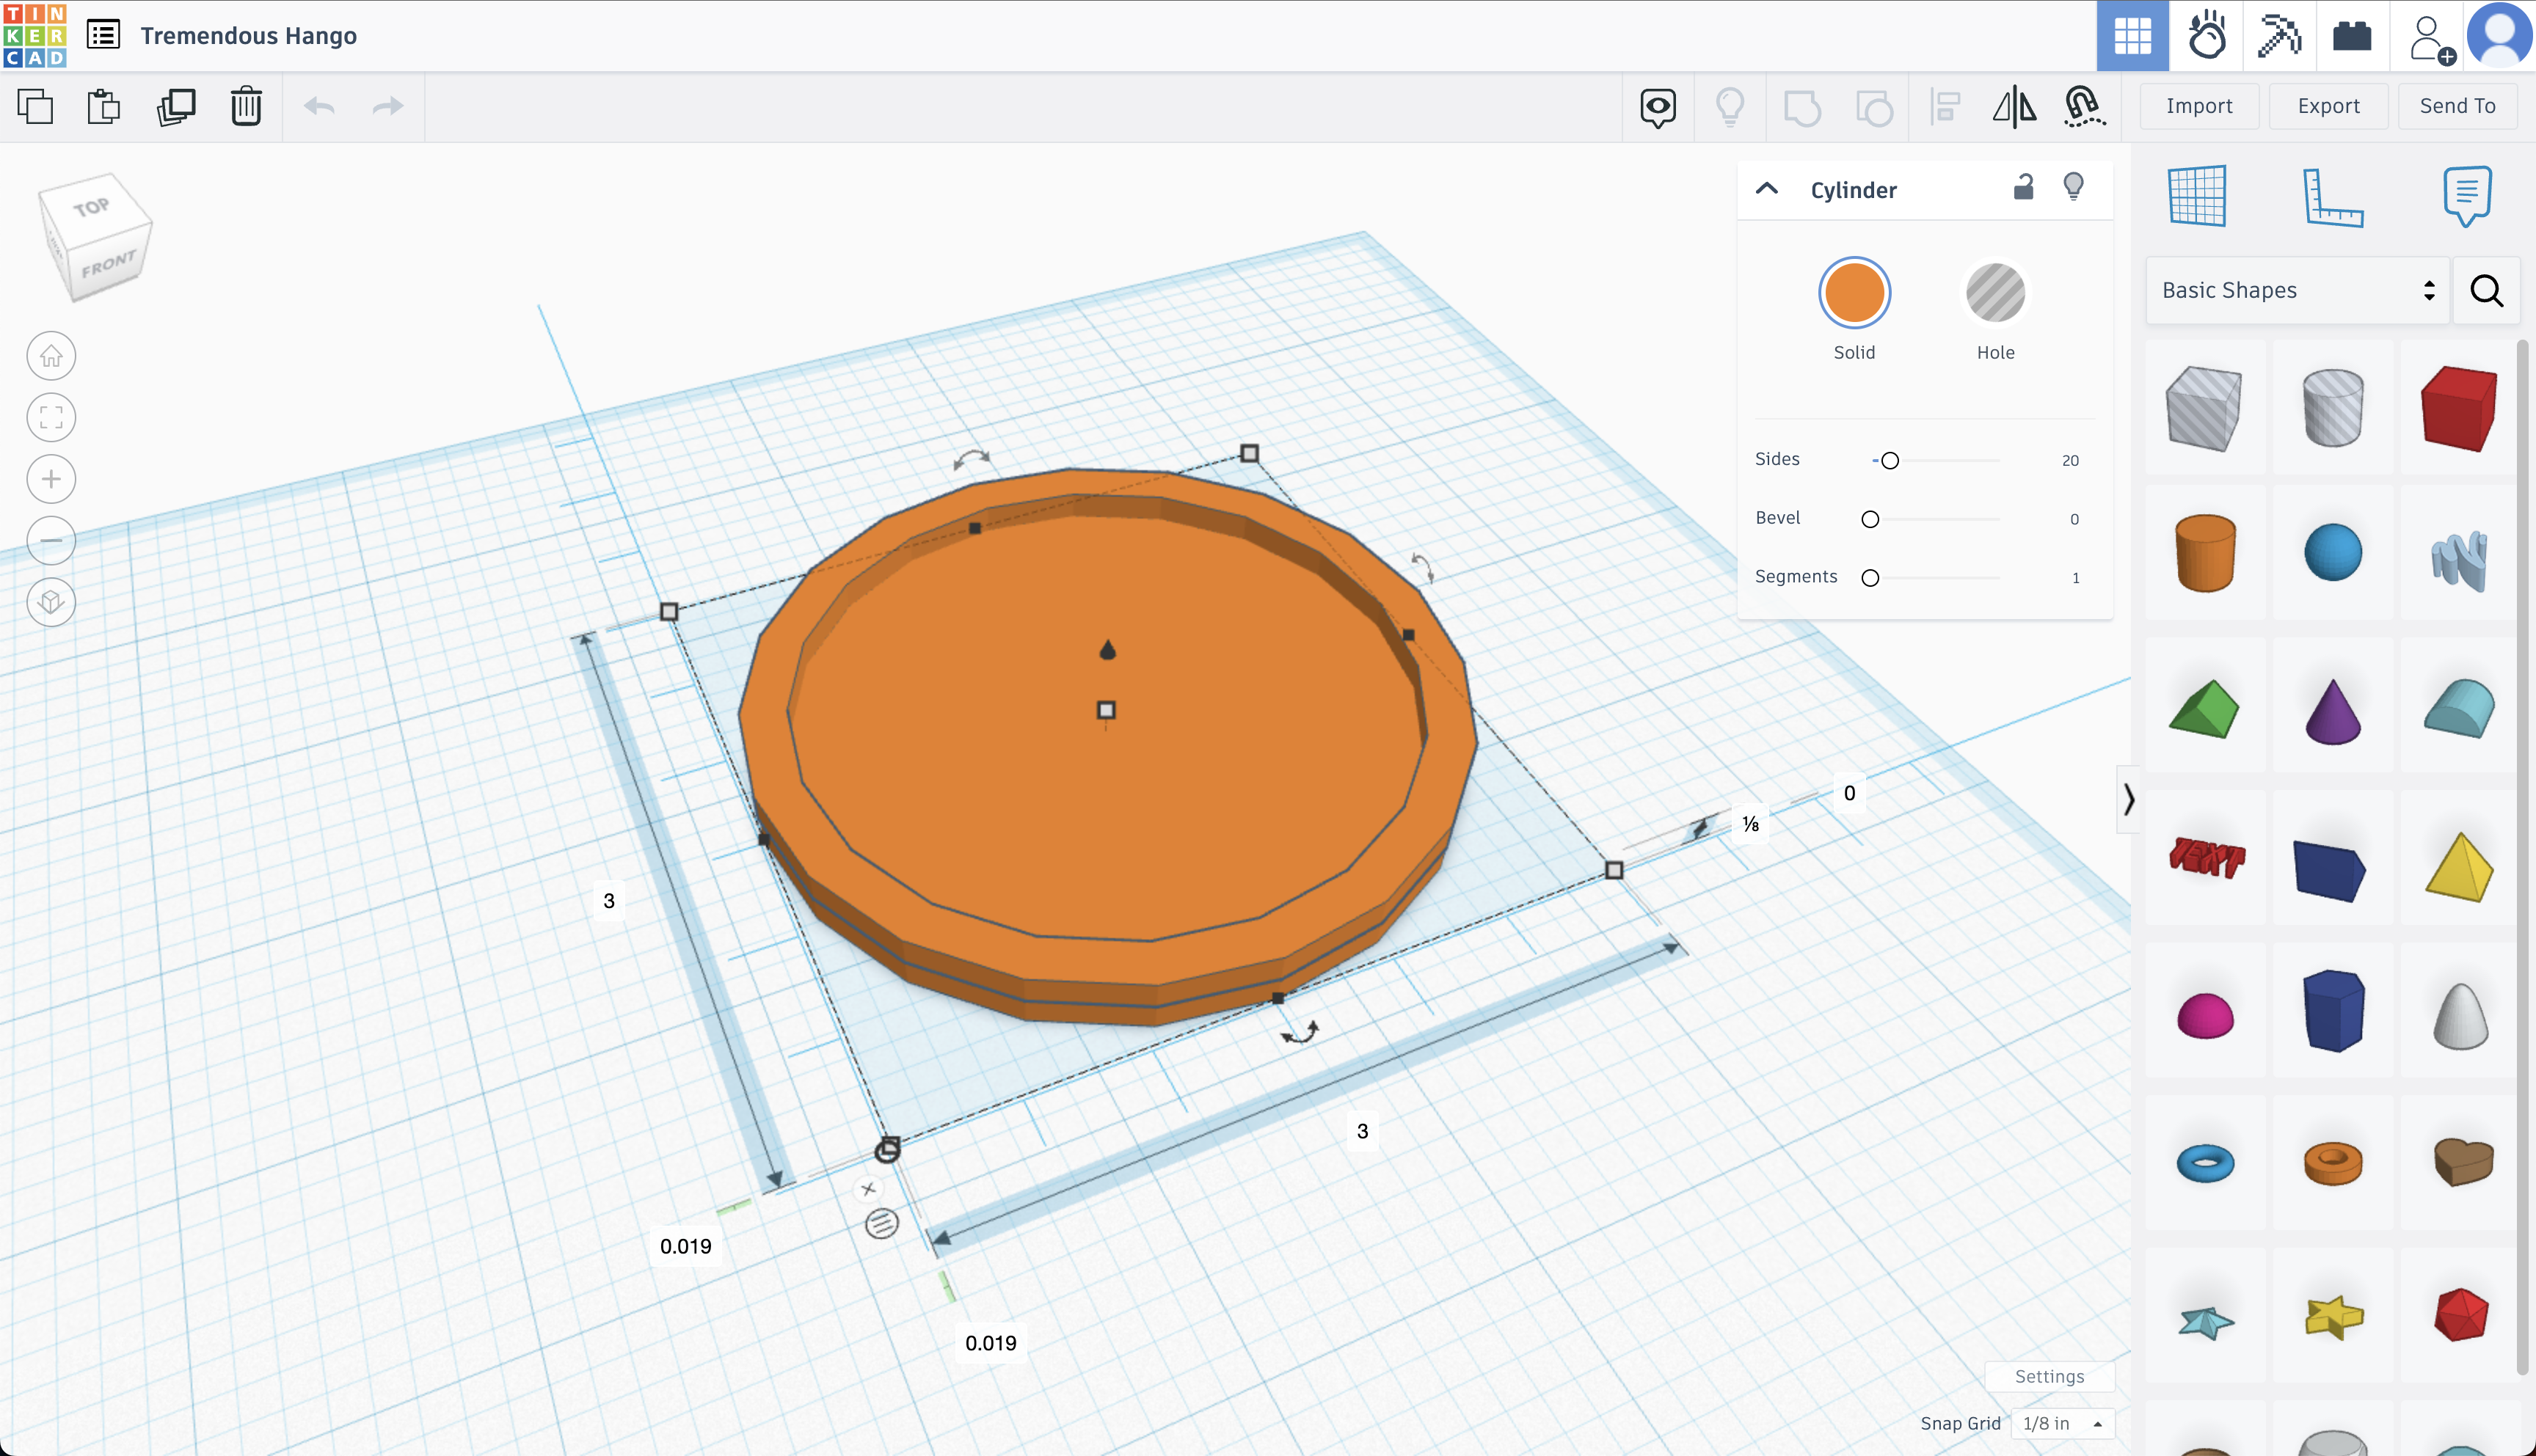Viewport: 2536px width, 1456px height.
Task: Redo the last undone action
Action: click(387, 106)
